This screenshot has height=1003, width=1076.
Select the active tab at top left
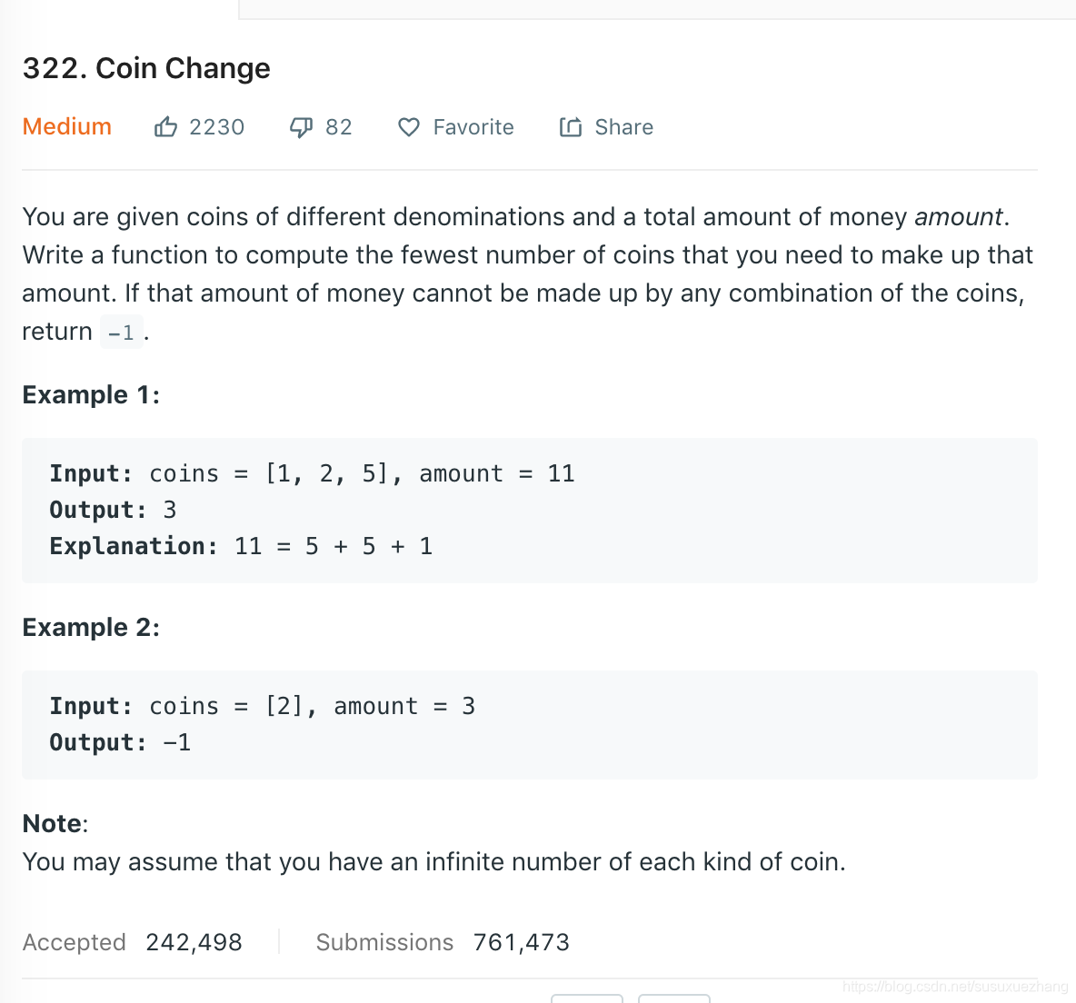click(x=118, y=10)
